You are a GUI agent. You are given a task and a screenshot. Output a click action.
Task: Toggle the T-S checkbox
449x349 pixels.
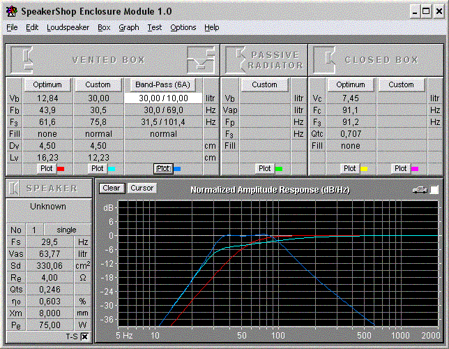click(x=84, y=336)
